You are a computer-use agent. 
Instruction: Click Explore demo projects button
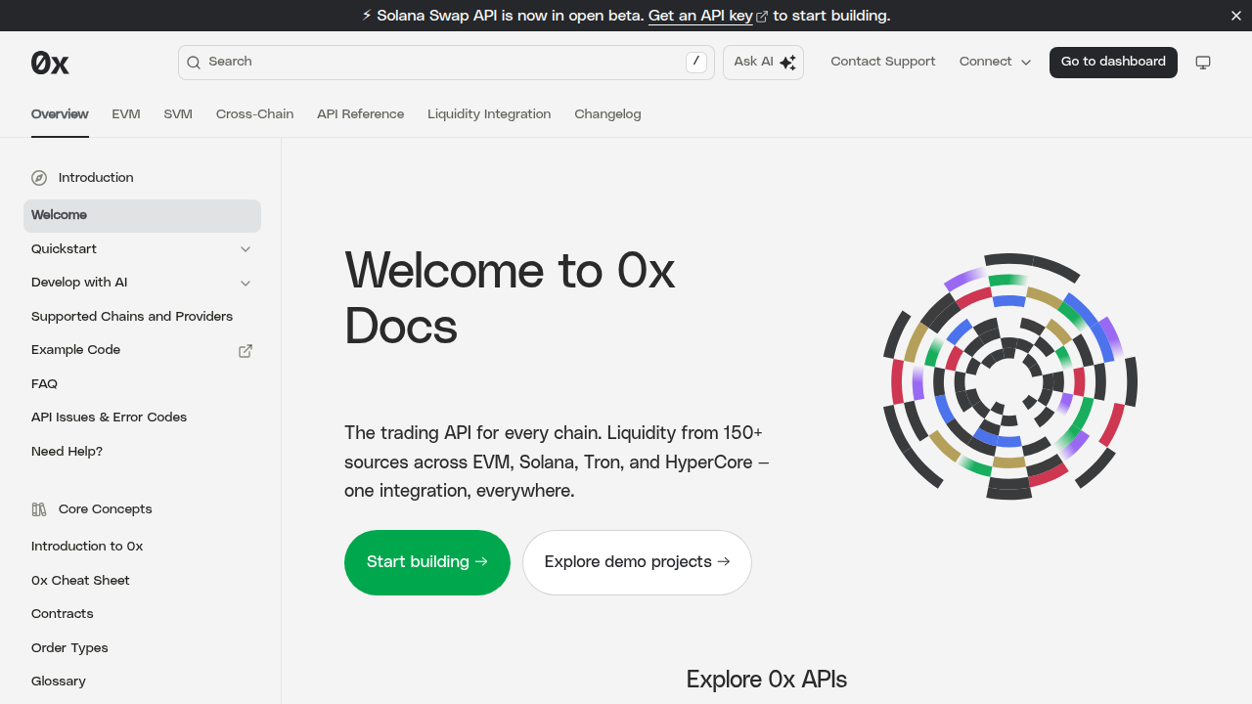[x=637, y=562]
